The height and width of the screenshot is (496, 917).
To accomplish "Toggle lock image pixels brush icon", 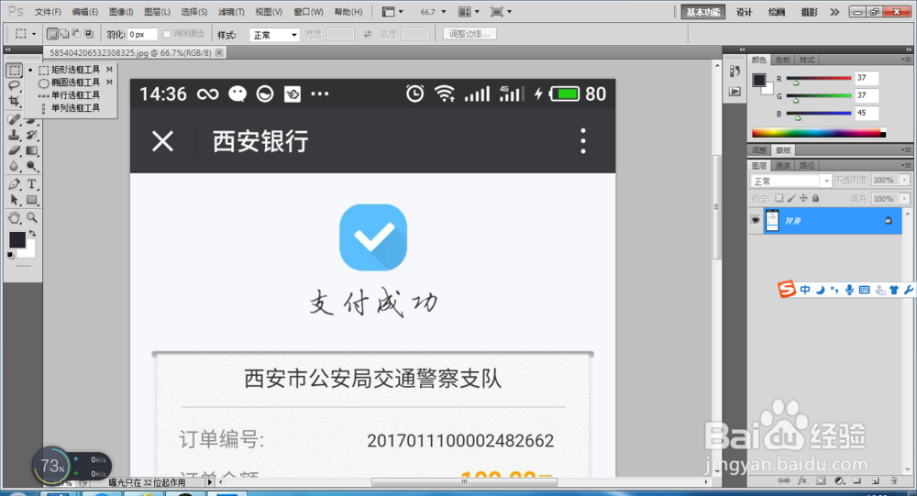I will pyautogui.click(x=791, y=198).
